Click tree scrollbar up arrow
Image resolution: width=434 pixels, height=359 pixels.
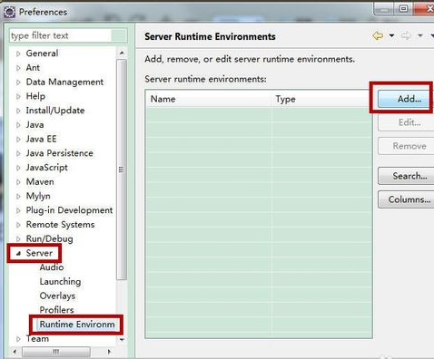pos(122,53)
